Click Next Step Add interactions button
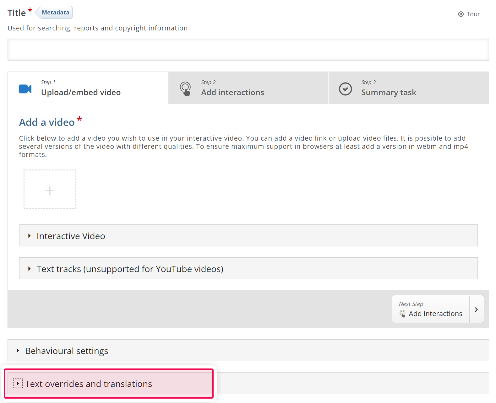 tap(438, 309)
